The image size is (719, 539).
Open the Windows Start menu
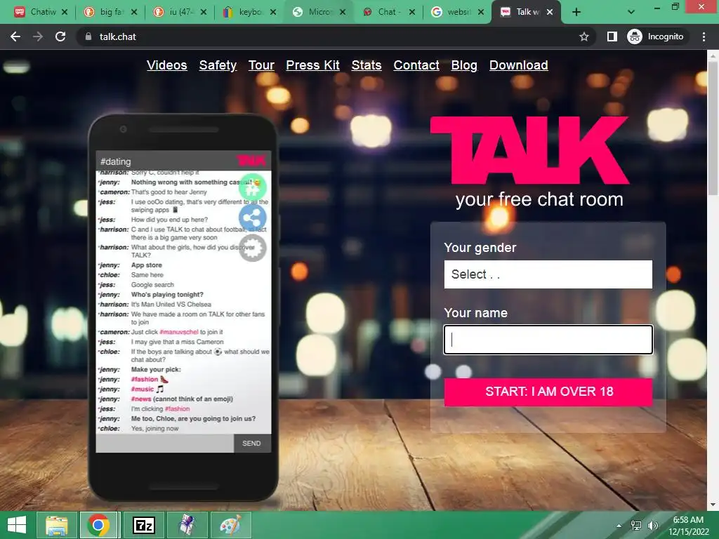[x=17, y=525]
